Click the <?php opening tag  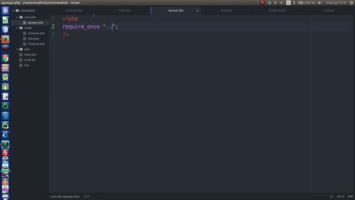(70, 18)
